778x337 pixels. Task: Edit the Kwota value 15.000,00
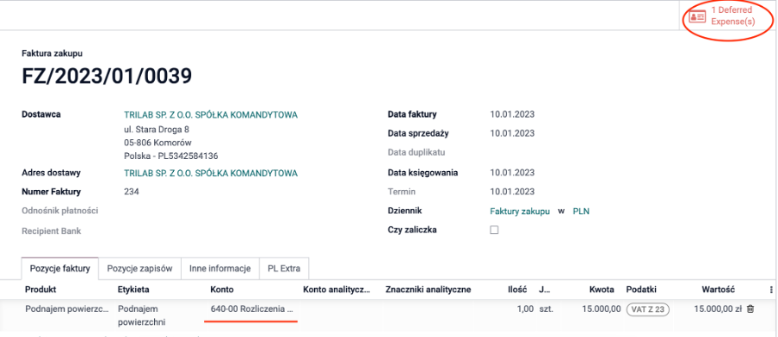tap(602, 309)
